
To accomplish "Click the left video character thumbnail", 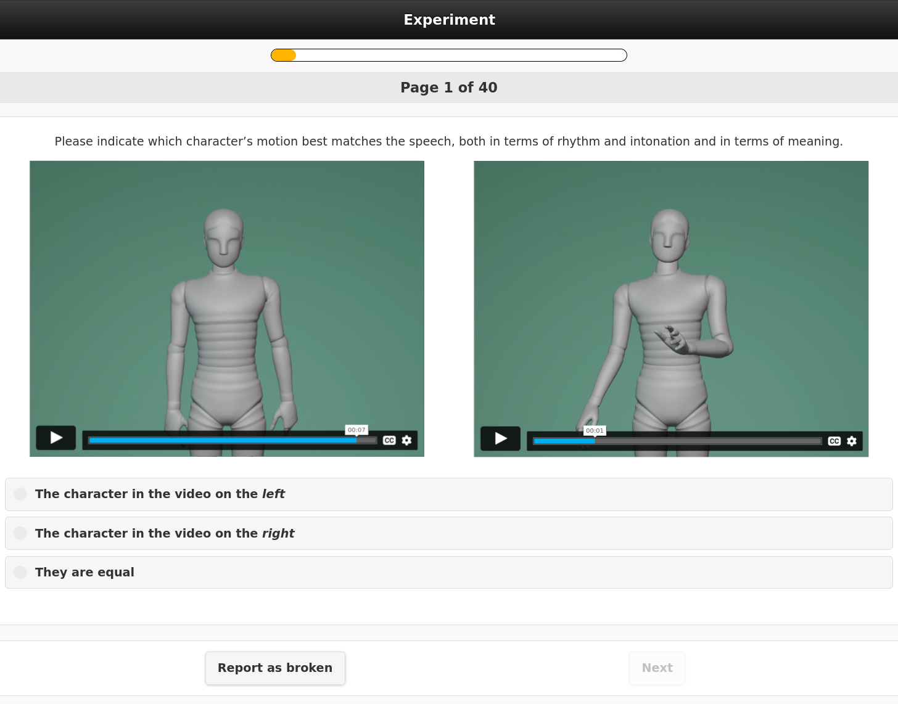I will pyautogui.click(x=227, y=308).
